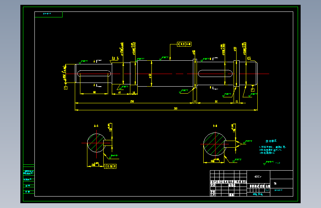Select the B-B section view label
The width and height of the screenshot is (321, 208).
click(215, 126)
